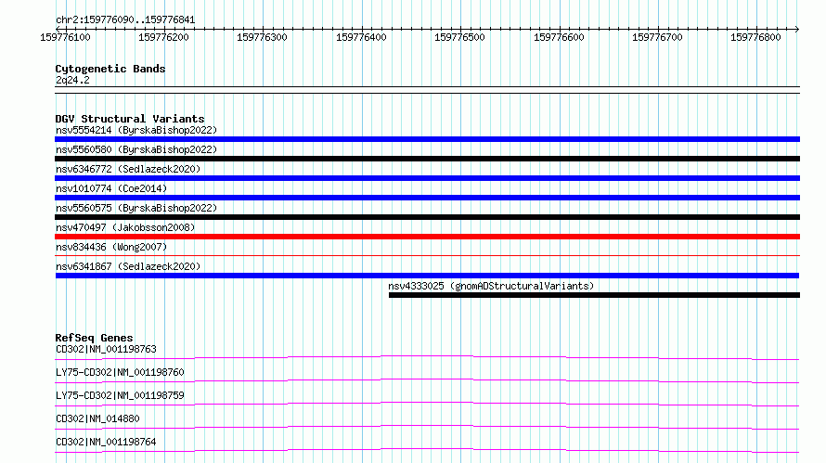Open variant nsv5554214 (ByrskaBishop2022) label
Viewport: 826px width, 463px height.
[x=136, y=130]
